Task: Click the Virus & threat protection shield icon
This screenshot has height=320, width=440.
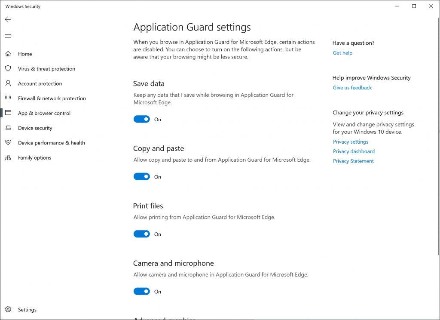Action: coord(8,69)
